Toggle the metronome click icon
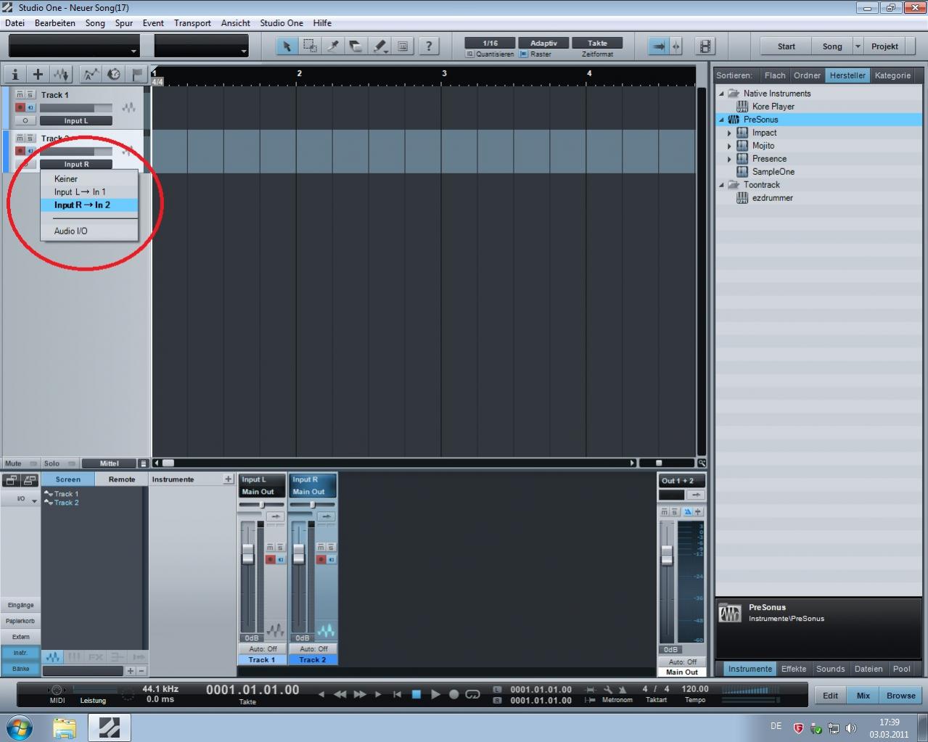928x742 pixels. point(622,689)
